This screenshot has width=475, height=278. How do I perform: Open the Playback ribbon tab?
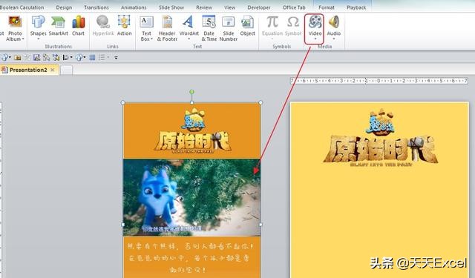click(x=356, y=7)
